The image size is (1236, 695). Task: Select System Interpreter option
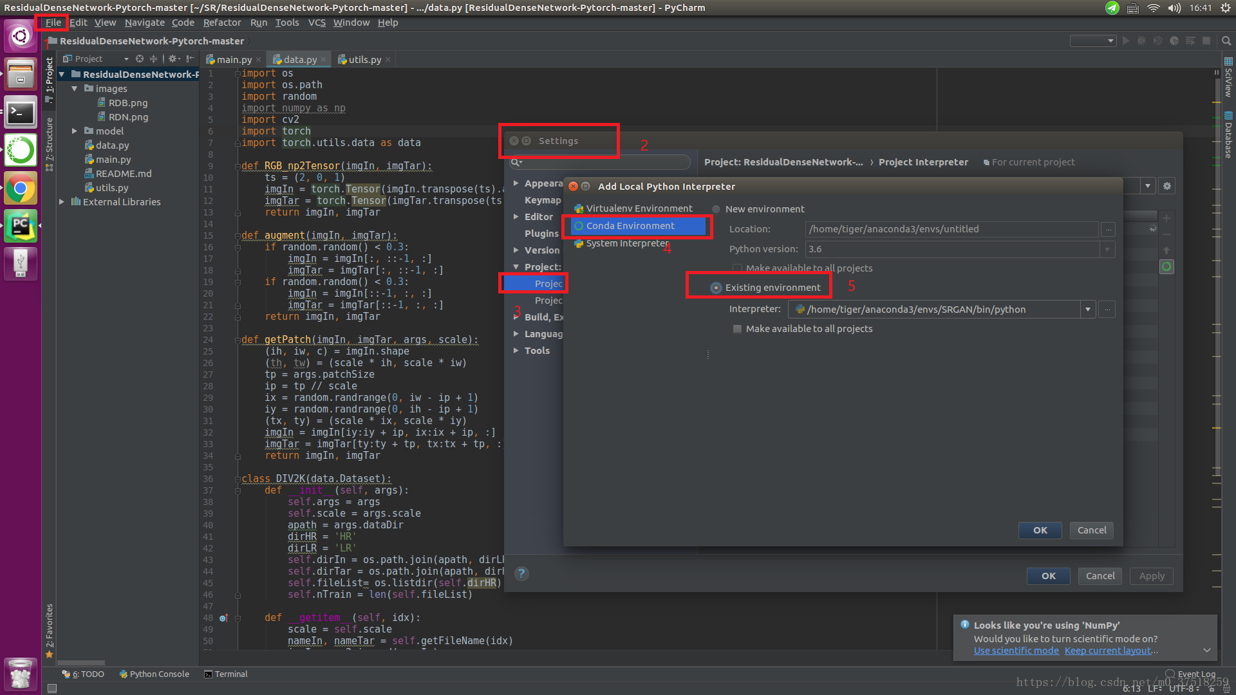pos(622,243)
